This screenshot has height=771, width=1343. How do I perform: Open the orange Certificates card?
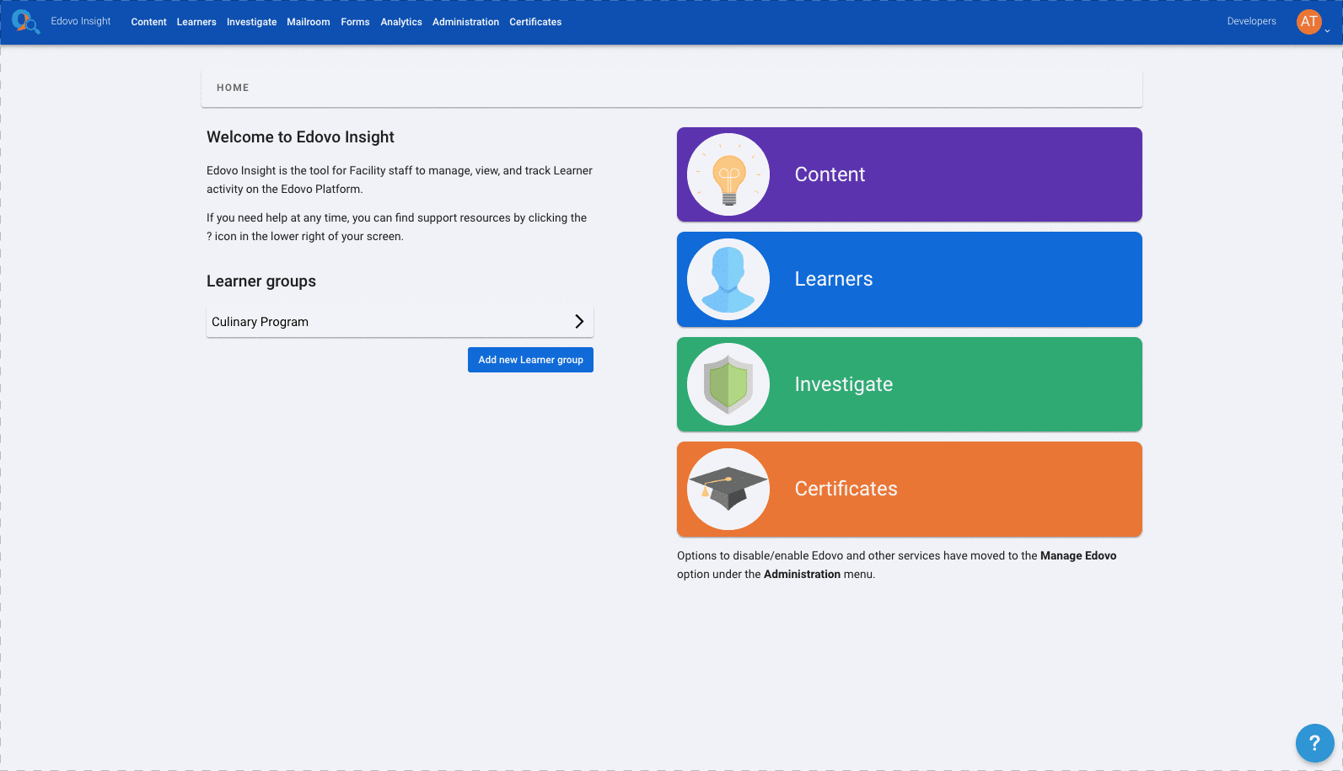point(909,489)
